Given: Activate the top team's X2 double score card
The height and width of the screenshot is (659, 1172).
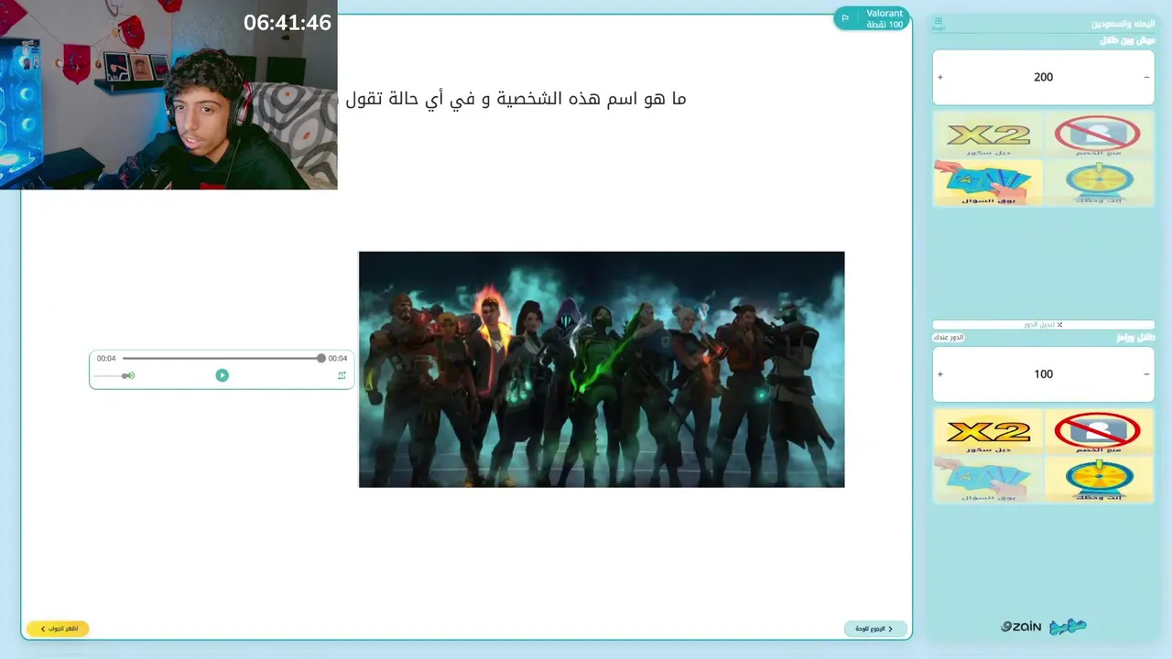Looking at the screenshot, I should click(x=988, y=135).
